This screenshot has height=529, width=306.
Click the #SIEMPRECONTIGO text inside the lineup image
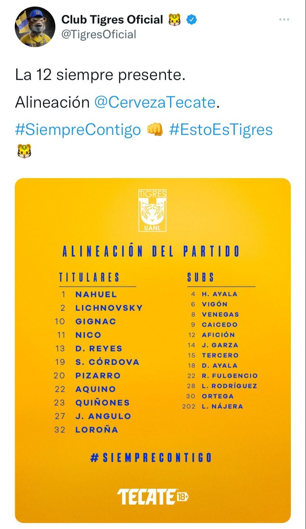(151, 458)
